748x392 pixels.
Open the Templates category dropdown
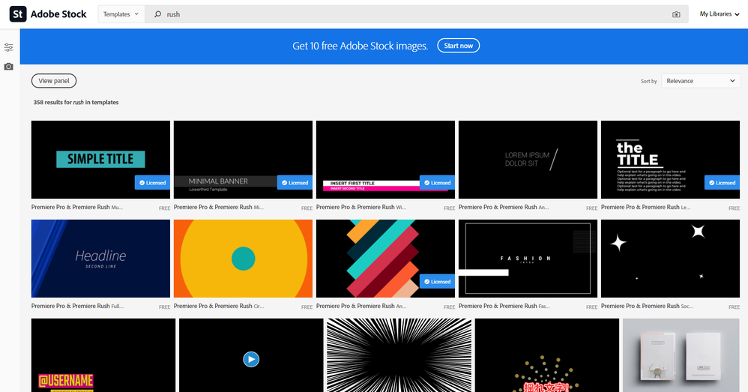[121, 14]
